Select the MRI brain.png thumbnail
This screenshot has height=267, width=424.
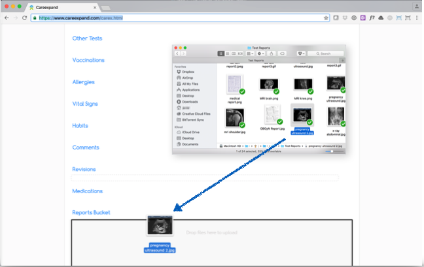268,85
